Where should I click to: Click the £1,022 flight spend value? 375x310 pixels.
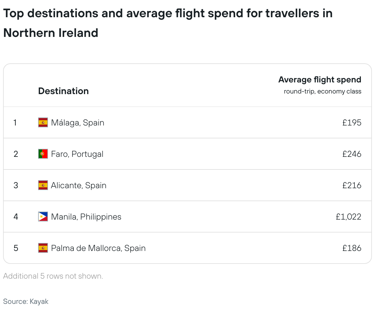348,217
